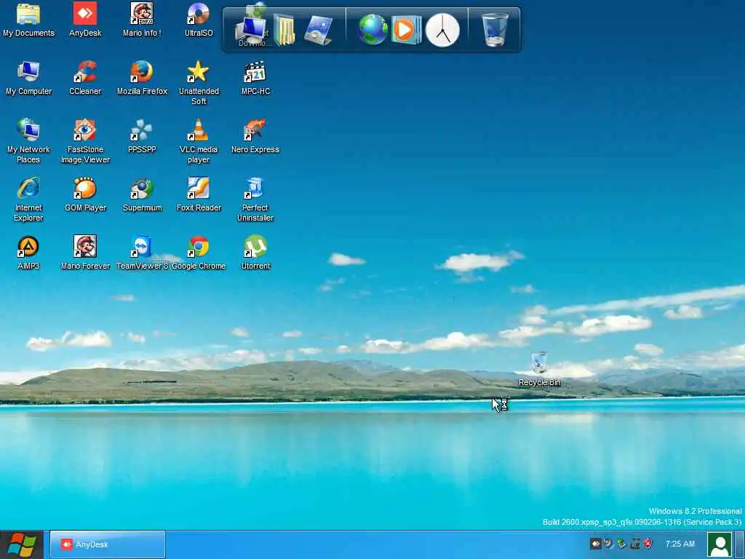The image size is (745, 559).
Task: Select the VLC media player cone icon
Action: 199,141
